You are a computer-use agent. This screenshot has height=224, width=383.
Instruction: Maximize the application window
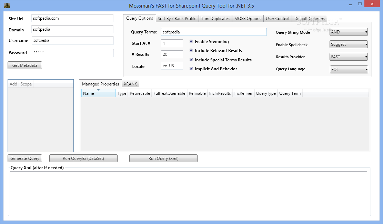click(360, 4)
